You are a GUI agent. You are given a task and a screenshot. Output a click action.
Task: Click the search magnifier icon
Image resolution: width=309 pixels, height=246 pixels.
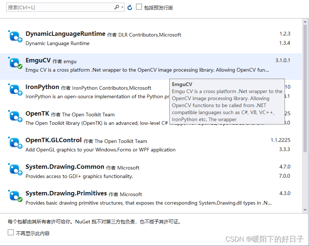(x=116, y=7)
